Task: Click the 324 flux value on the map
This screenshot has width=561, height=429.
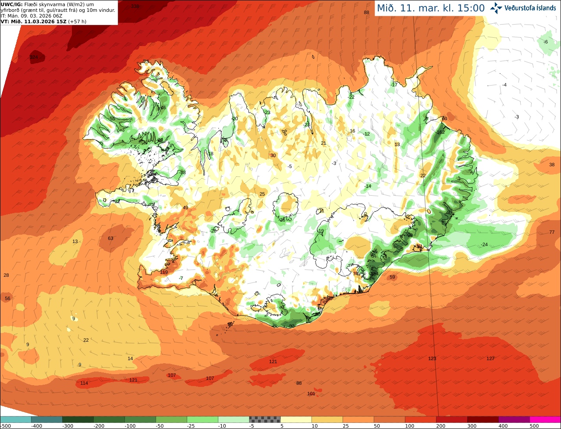Action: 34,57
